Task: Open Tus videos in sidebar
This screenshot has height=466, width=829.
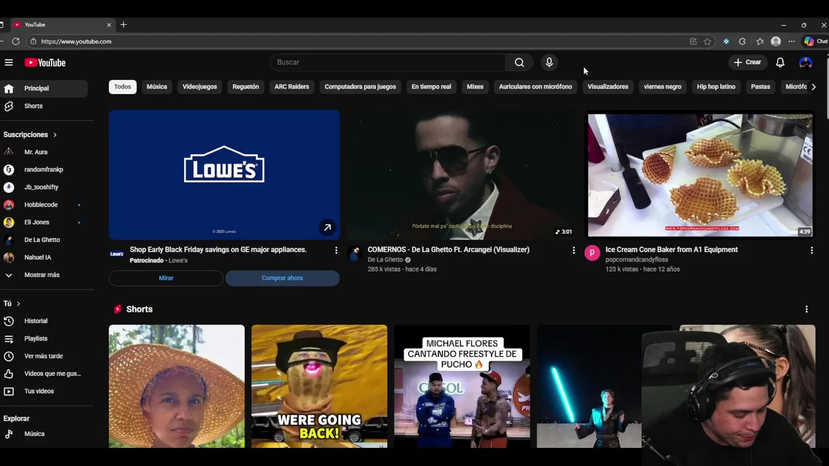Action: pyautogui.click(x=43, y=391)
